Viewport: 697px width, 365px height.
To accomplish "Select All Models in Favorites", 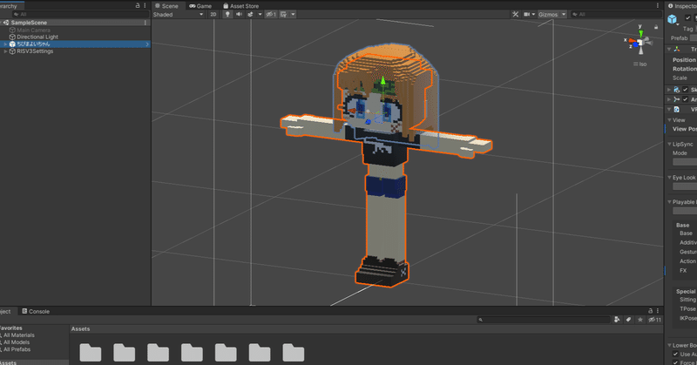I will [x=17, y=342].
